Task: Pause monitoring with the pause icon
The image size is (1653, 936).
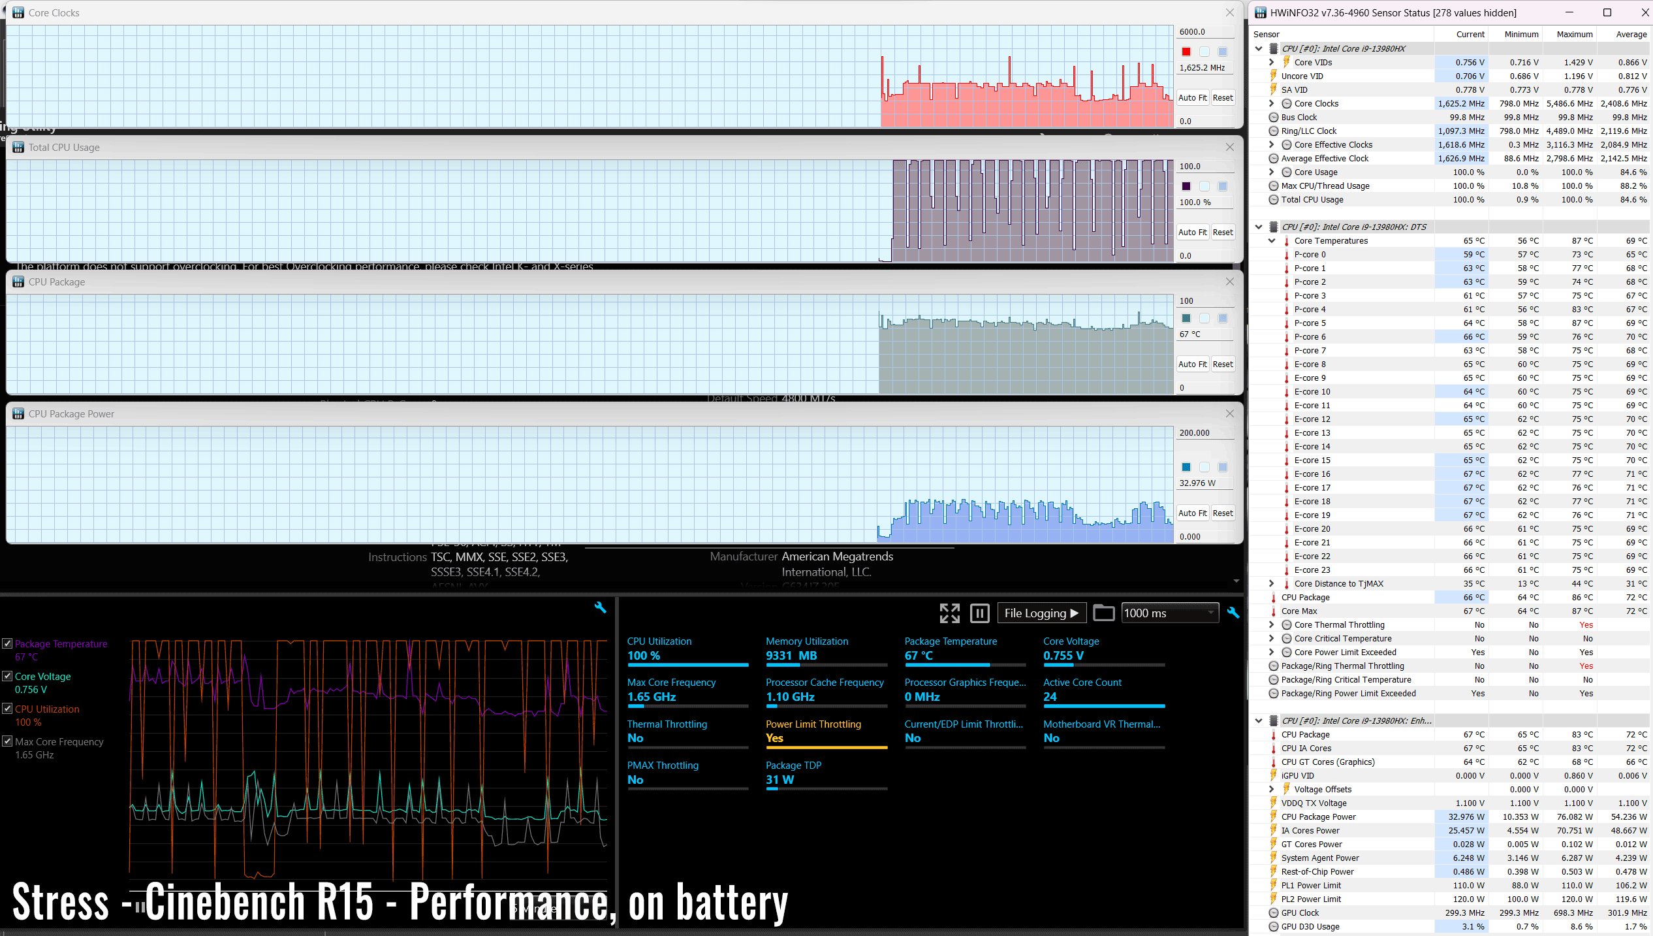Action: tap(979, 613)
